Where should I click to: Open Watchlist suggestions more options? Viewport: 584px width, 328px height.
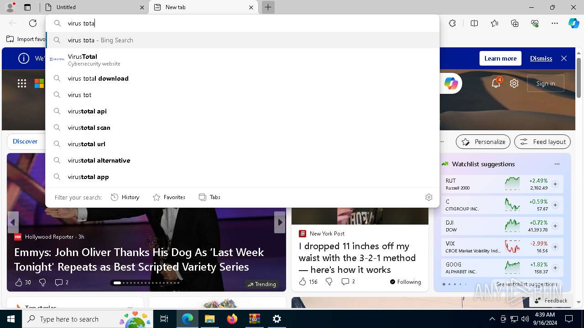(x=557, y=164)
